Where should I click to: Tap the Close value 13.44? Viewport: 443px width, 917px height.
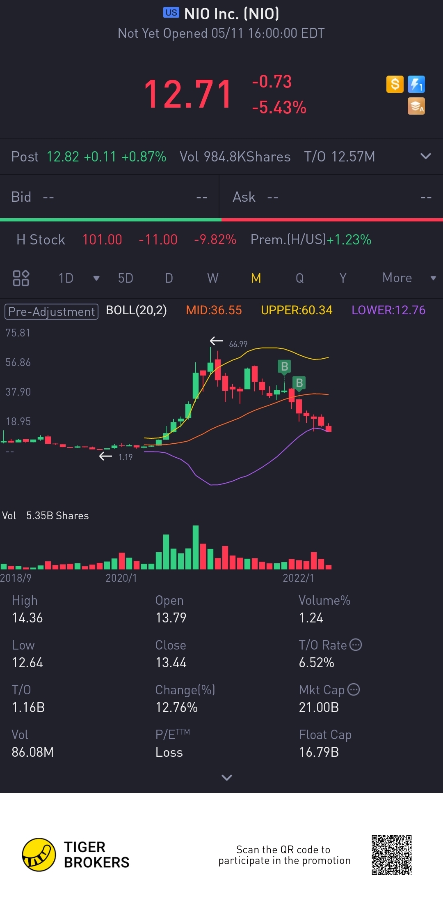pos(171,663)
